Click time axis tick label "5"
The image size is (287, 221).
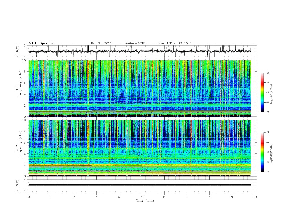(142, 197)
